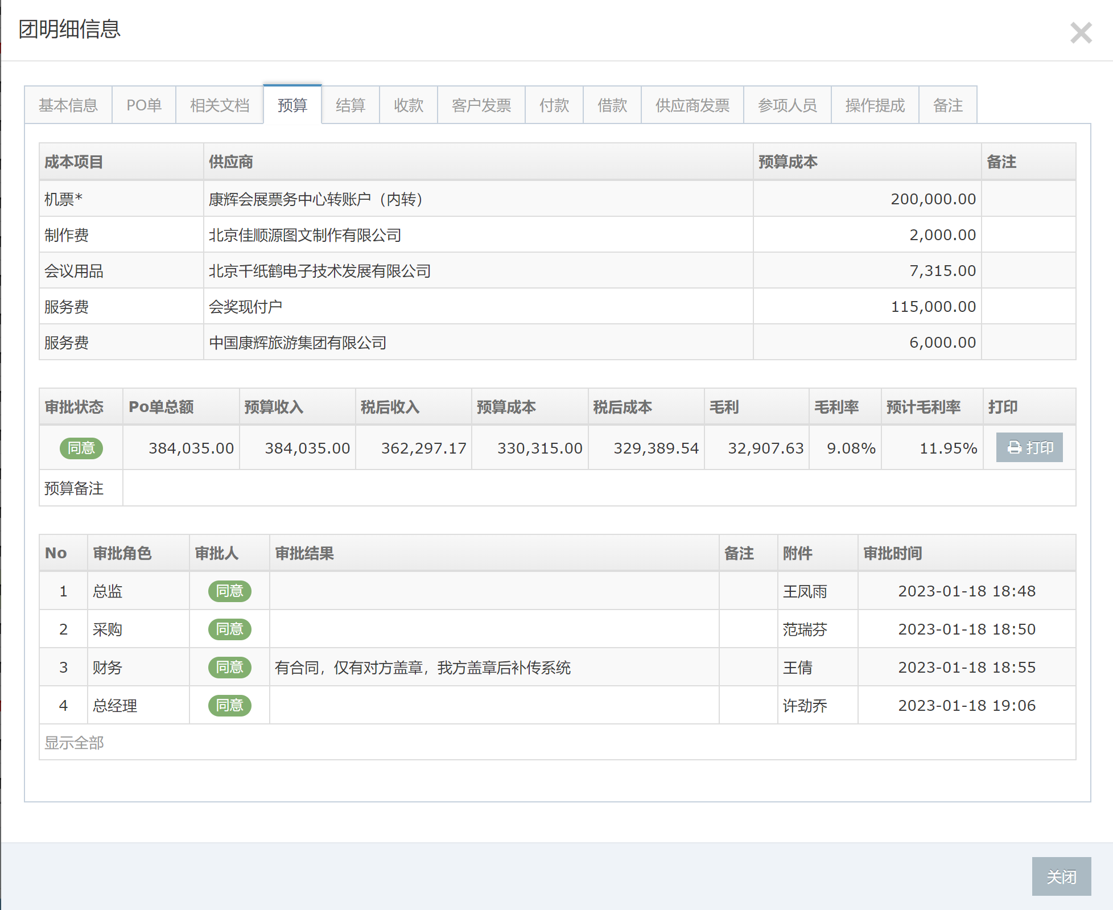The width and height of the screenshot is (1113, 910).
Task: Select the 供应商发票 tab
Action: pyautogui.click(x=692, y=105)
